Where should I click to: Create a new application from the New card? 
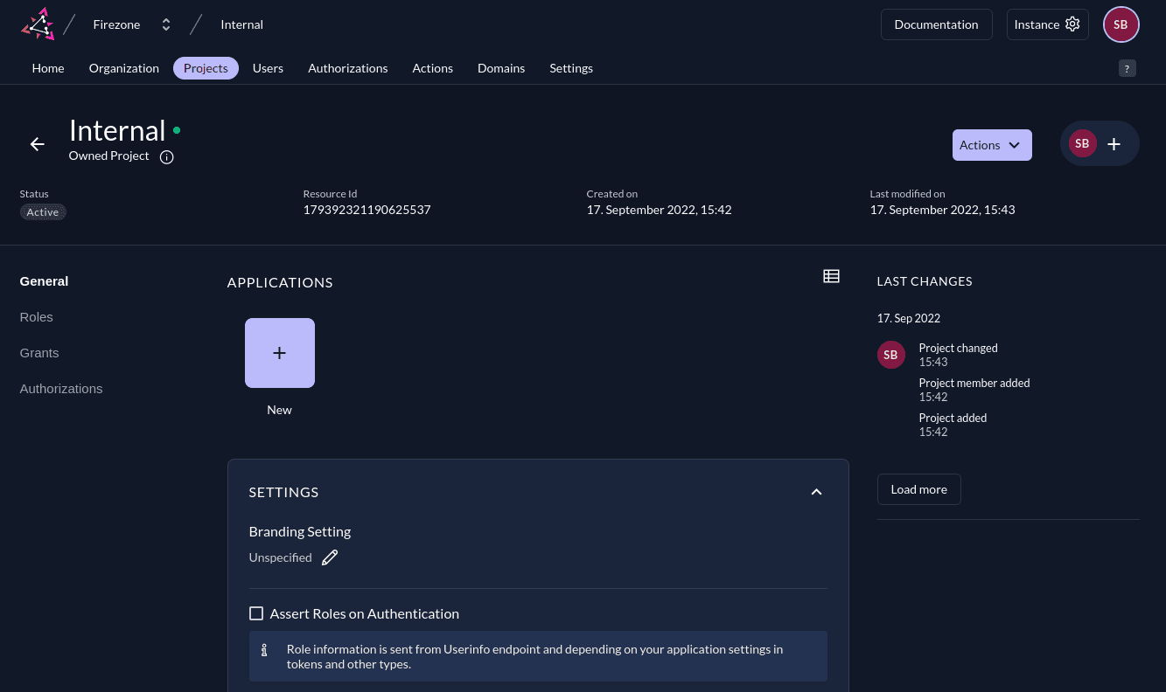coord(279,352)
